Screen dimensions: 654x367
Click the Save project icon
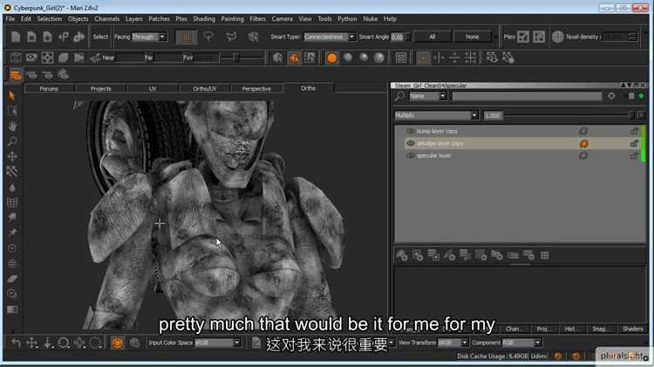click(x=48, y=37)
